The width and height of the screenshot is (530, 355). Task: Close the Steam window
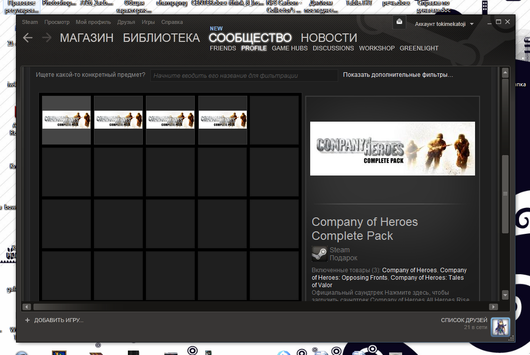point(508,22)
